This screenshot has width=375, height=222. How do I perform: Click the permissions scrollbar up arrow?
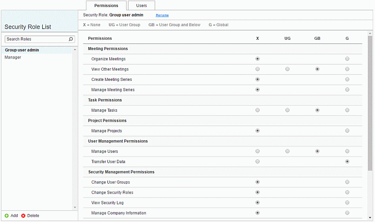tap(370, 33)
